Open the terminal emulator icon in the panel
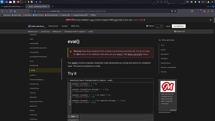Viewport: 215px width, 121px height. [x=21, y=2]
